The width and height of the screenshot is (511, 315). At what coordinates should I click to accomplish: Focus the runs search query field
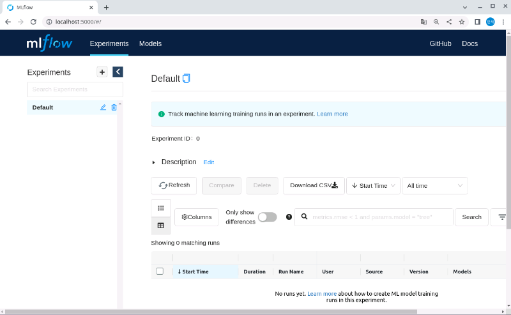point(374,217)
